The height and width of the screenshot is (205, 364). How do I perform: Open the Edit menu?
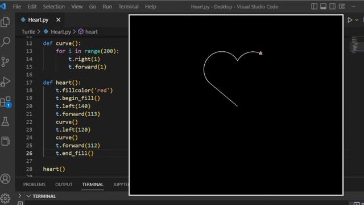point(32,7)
